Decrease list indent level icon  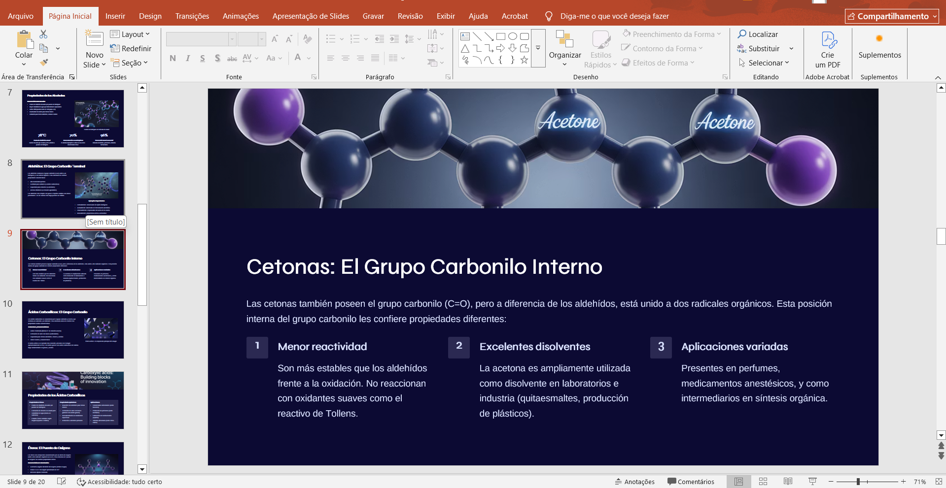379,39
